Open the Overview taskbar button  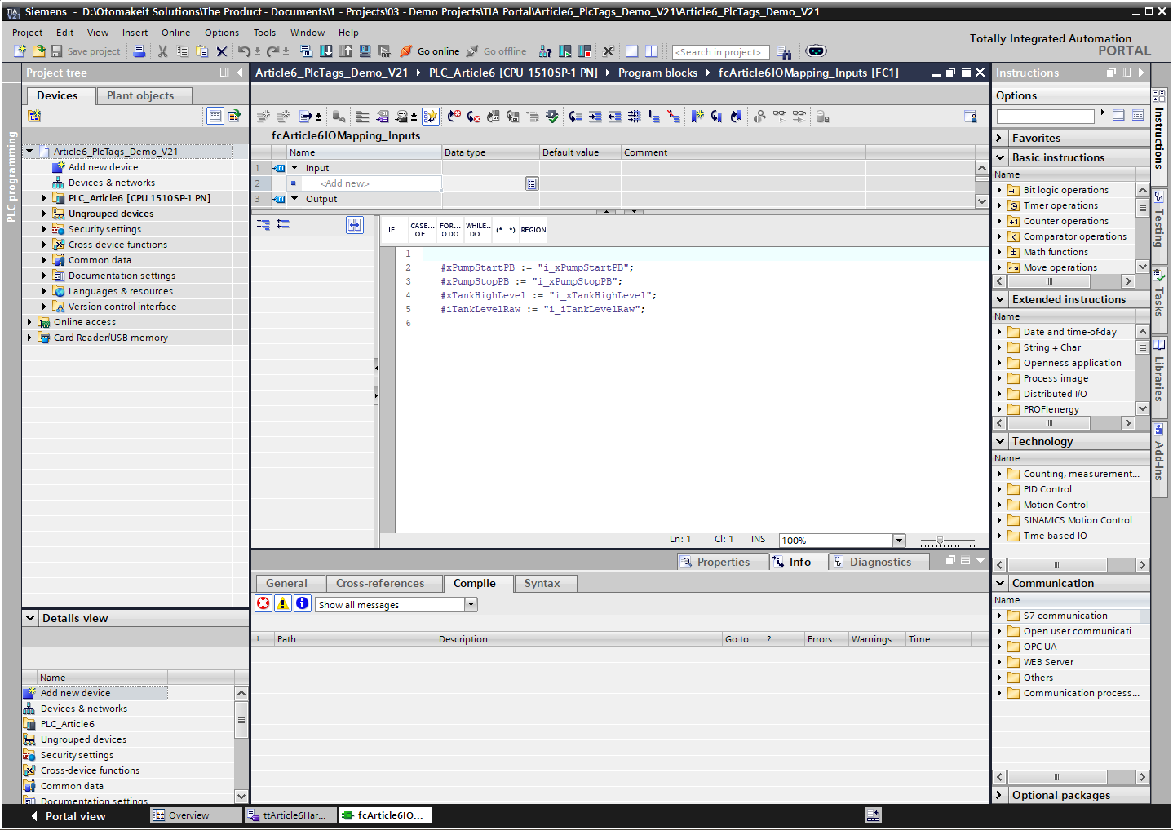coord(197,815)
